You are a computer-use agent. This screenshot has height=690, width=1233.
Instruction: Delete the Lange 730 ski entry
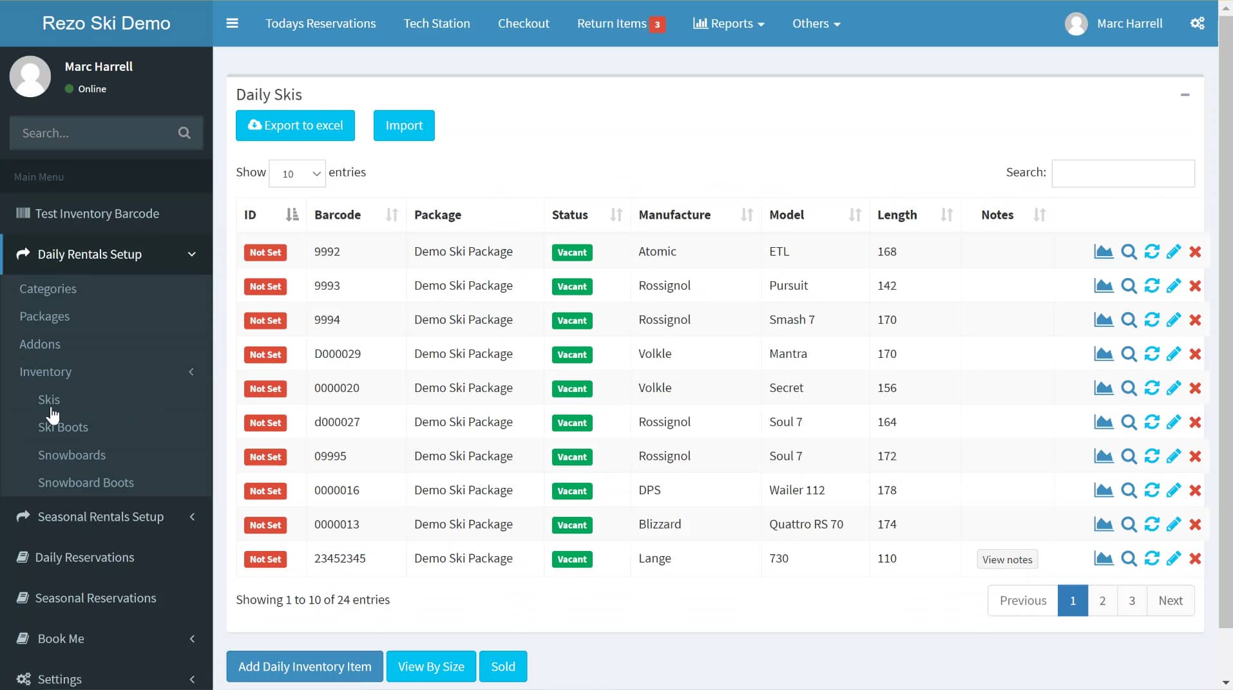pos(1196,559)
